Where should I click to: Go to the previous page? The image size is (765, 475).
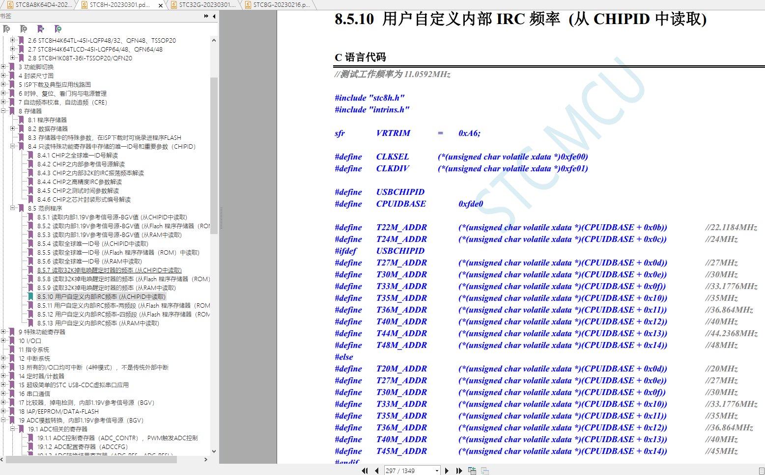coord(376,471)
